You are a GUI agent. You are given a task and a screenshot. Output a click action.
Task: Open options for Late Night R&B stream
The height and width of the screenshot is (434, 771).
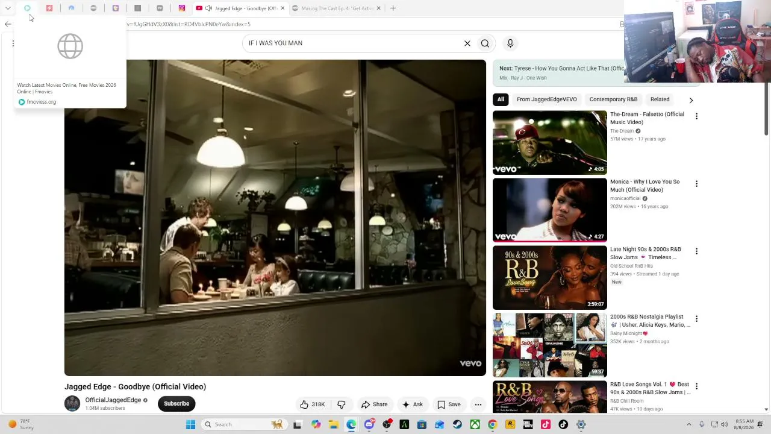696,251
